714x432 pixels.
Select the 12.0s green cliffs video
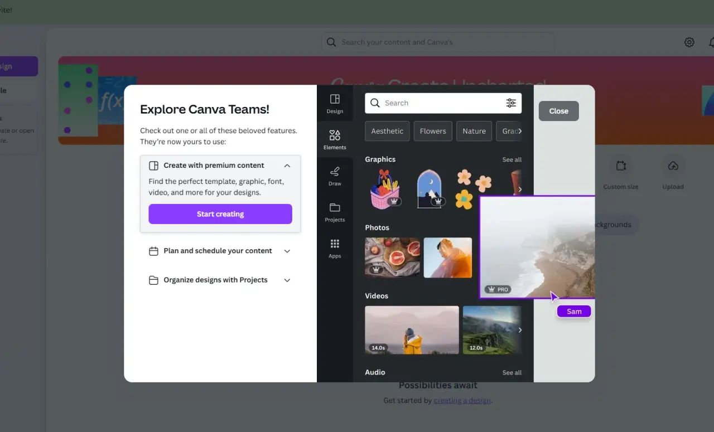(x=492, y=330)
